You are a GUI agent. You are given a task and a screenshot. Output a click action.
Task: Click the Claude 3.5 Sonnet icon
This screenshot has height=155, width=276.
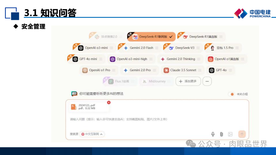point(166,70)
